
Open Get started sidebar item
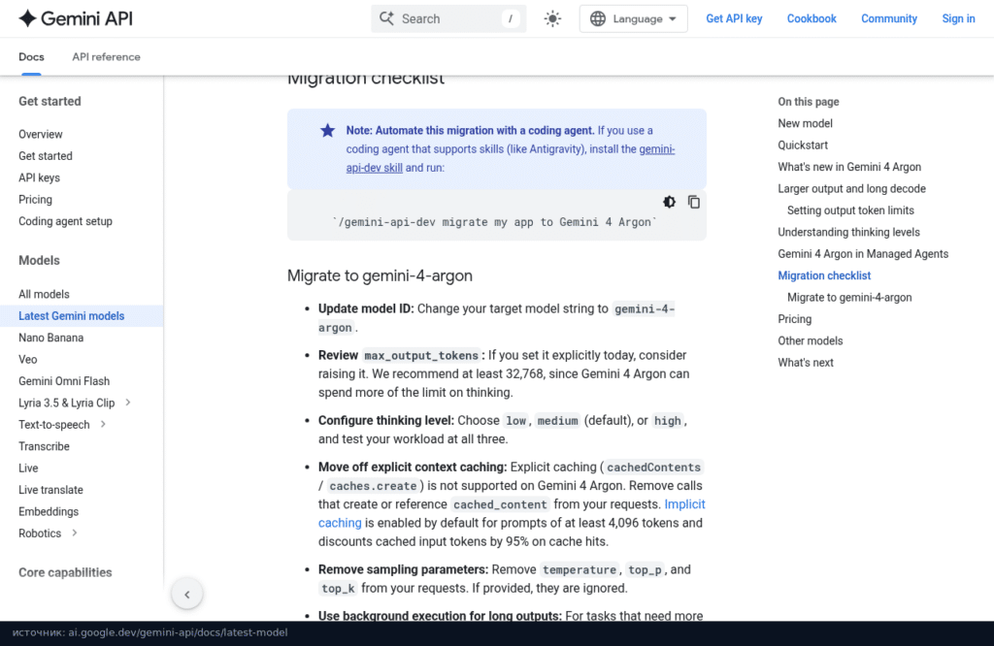click(x=45, y=156)
